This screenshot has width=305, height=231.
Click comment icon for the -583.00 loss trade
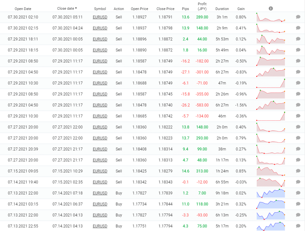[x=298, y=105]
